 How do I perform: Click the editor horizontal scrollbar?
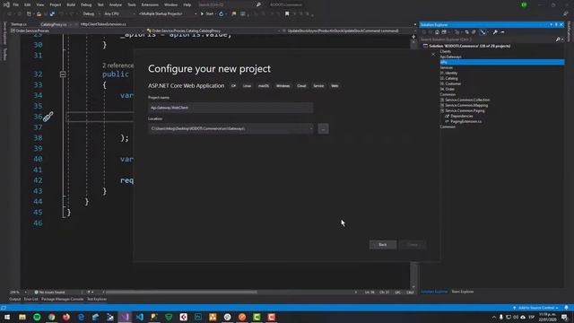point(181,292)
